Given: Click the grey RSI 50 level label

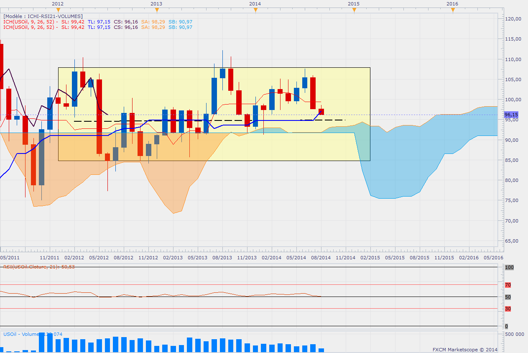Looking at the screenshot, I should 508,297.
